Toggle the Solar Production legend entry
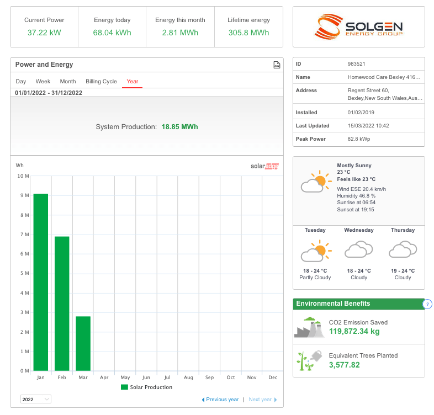The image size is (434, 415). tap(146, 387)
